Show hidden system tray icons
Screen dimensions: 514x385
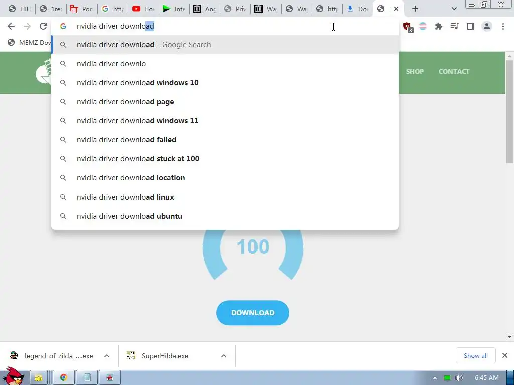pyautogui.click(x=435, y=378)
